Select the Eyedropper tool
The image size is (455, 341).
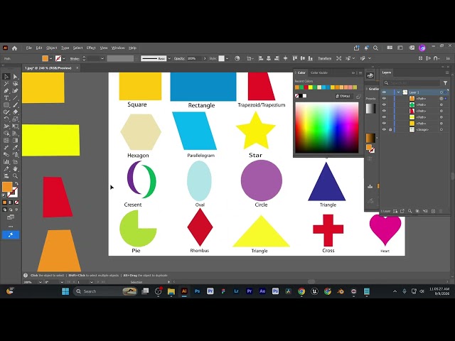(x=16, y=148)
